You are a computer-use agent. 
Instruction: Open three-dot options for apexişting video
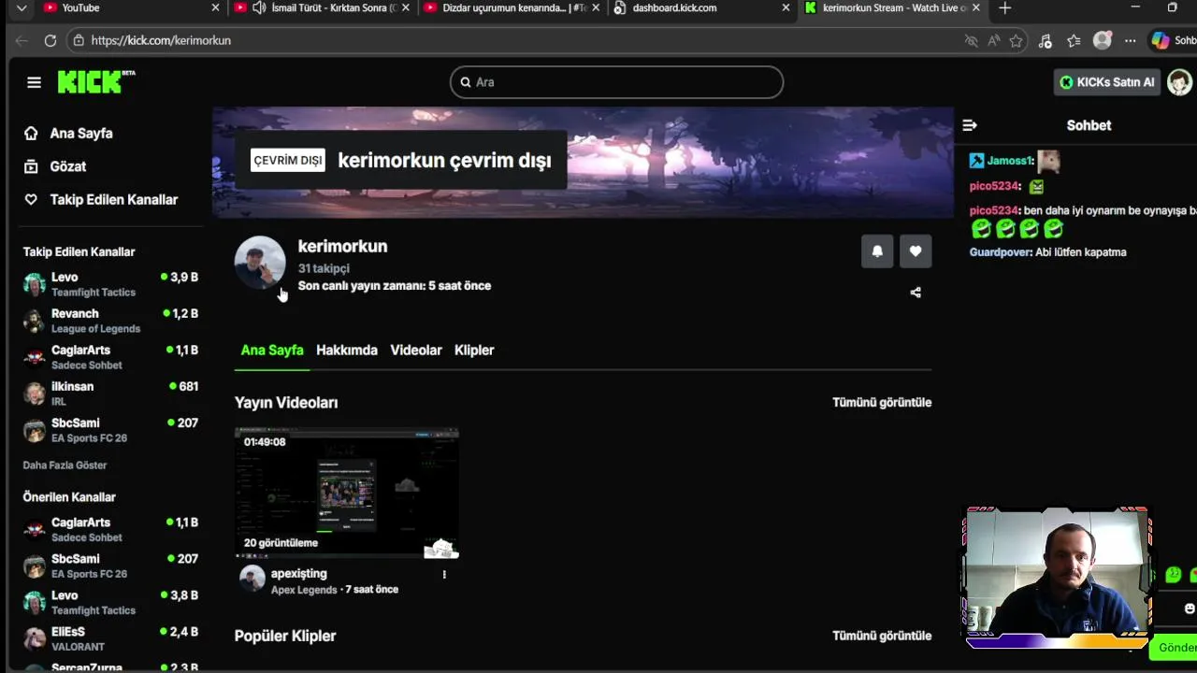coord(444,574)
